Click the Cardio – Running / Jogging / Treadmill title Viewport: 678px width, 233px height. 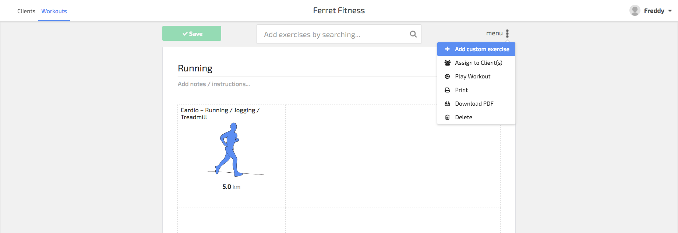click(220, 114)
